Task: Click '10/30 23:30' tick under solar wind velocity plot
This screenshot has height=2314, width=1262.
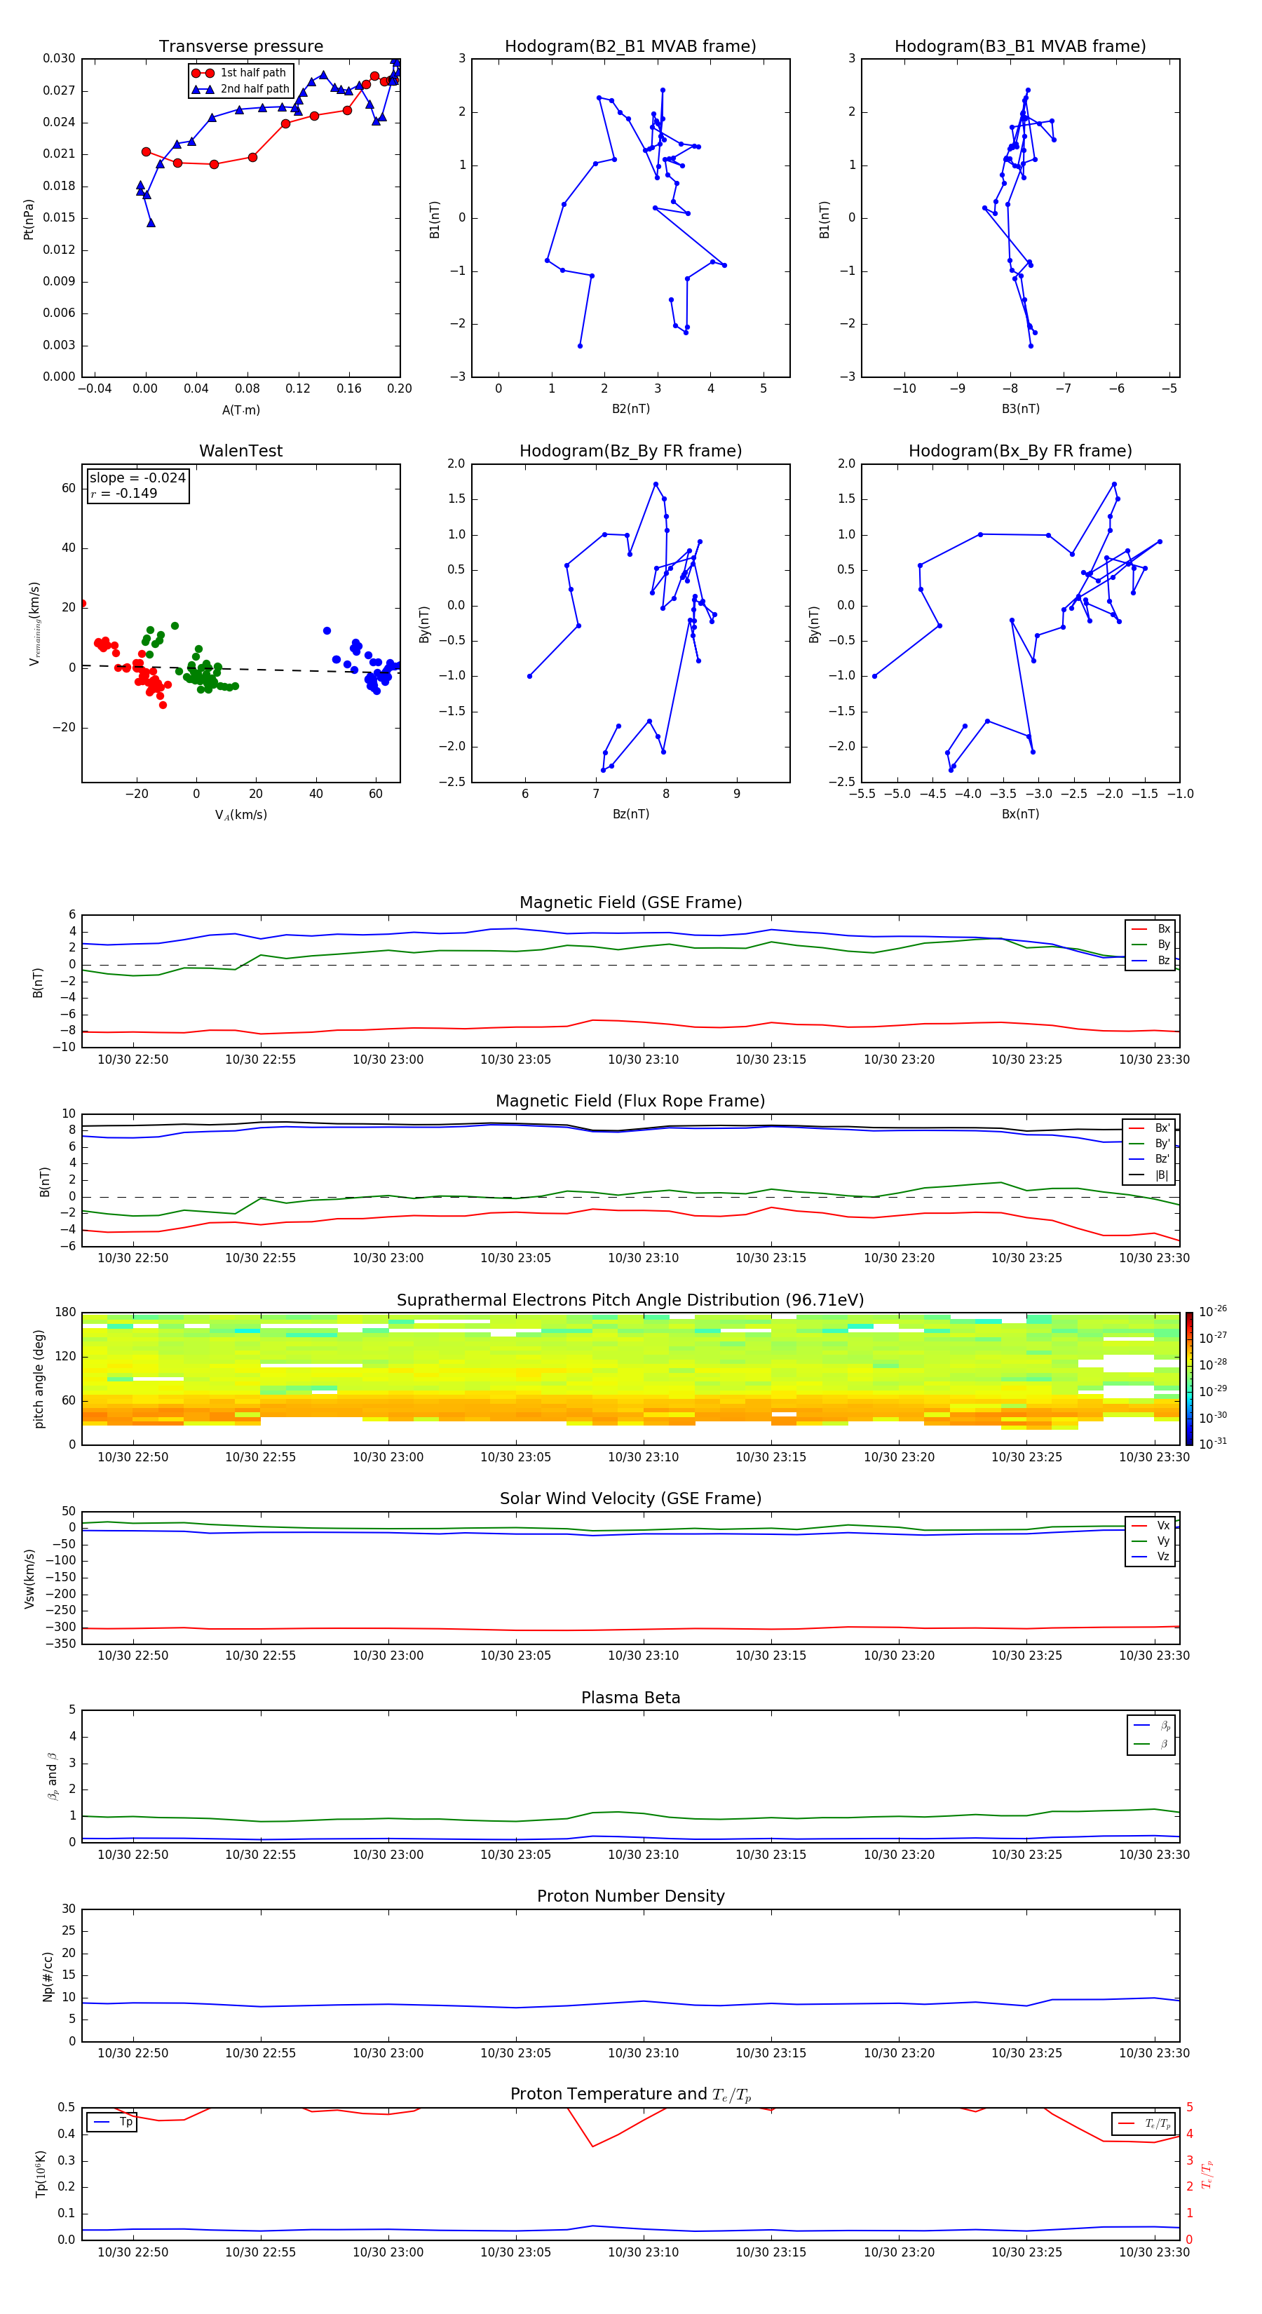Action: (1154, 1656)
